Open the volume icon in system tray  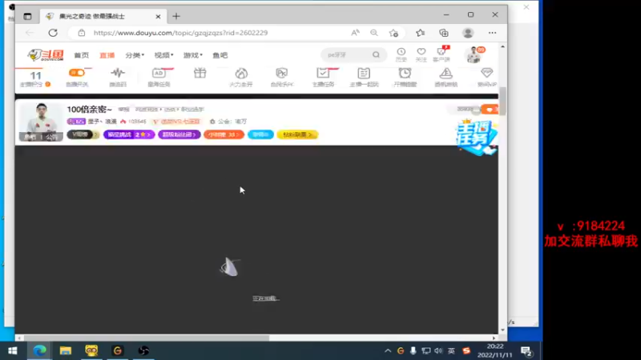(438, 350)
